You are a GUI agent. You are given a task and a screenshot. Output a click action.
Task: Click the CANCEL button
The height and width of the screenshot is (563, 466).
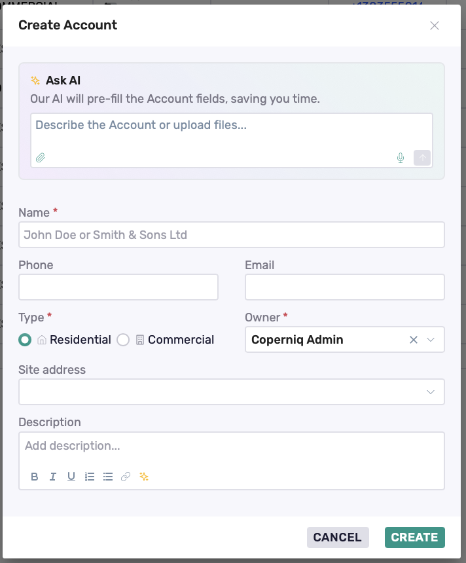coord(338,537)
